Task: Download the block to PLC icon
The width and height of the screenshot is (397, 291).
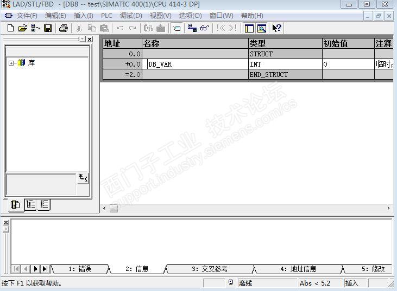Action: tap(161, 28)
